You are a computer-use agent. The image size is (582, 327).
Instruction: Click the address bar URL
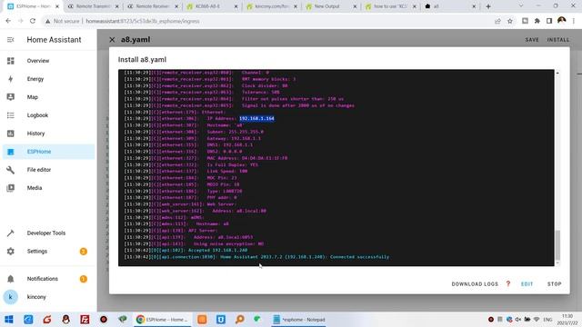(x=143, y=21)
